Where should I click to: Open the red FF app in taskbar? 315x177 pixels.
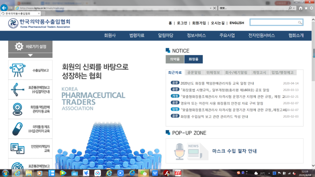pos(178,173)
